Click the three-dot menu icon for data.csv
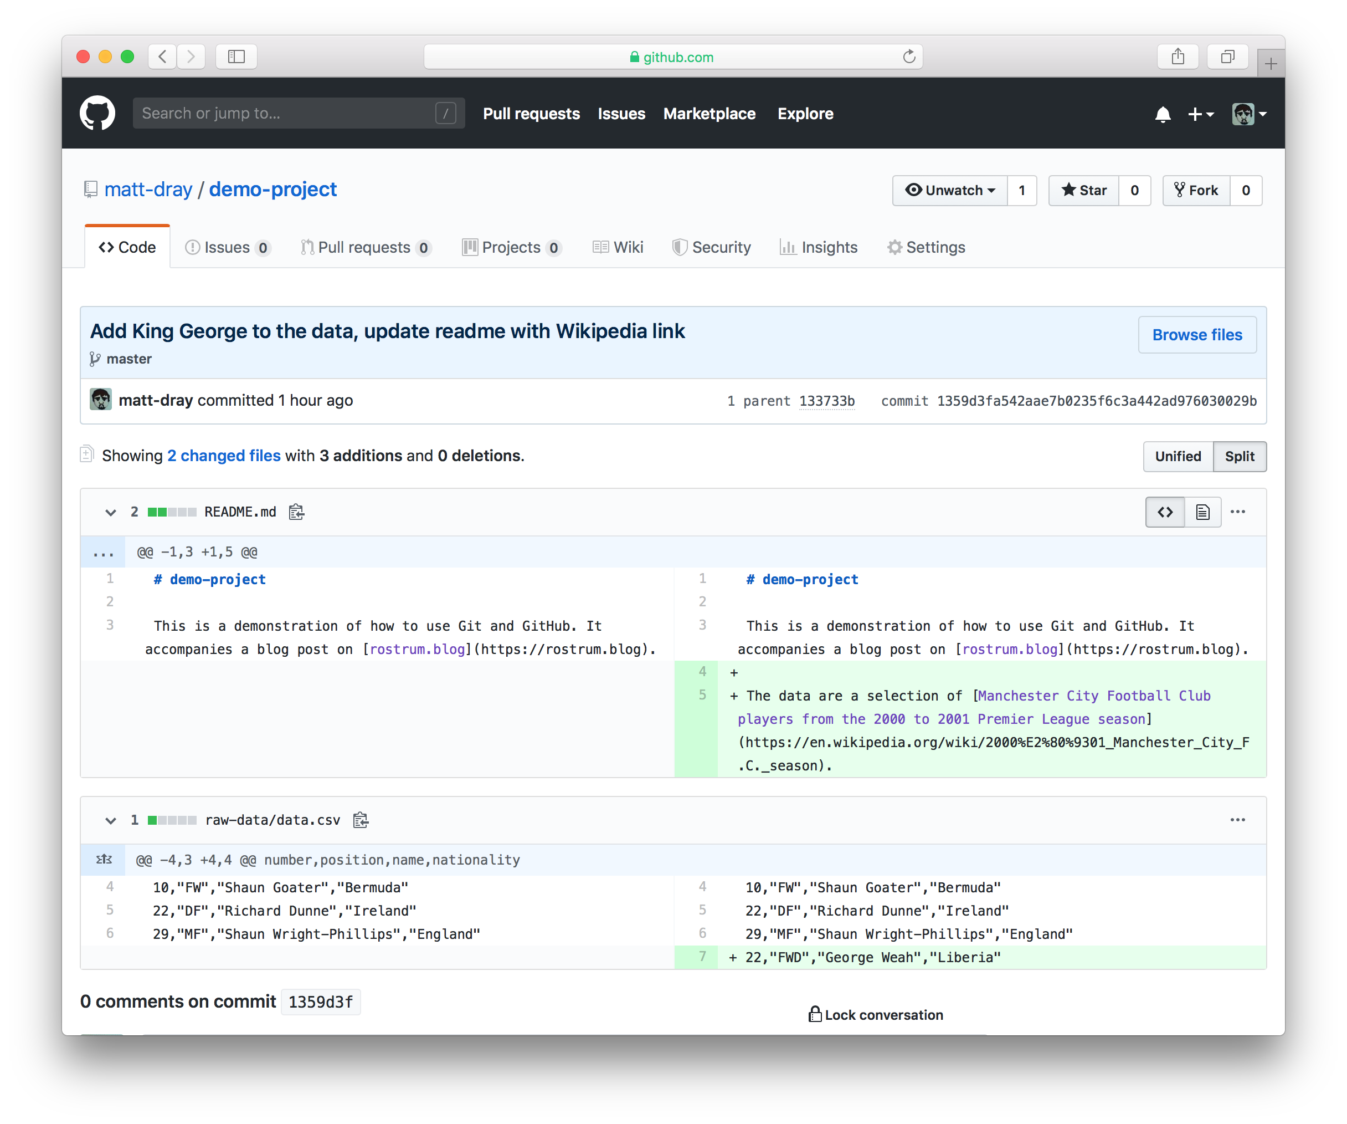 pyautogui.click(x=1238, y=820)
